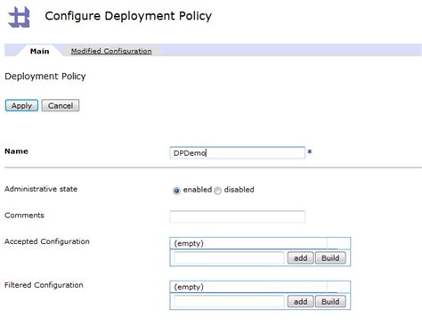Click the Configure Deployment Policy heading
422x326 pixels.
click(x=128, y=16)
